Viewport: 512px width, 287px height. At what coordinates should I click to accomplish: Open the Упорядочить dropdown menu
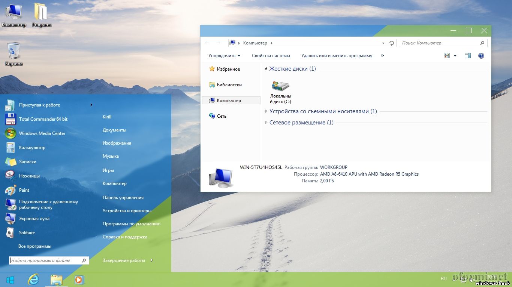pos(224,56)
